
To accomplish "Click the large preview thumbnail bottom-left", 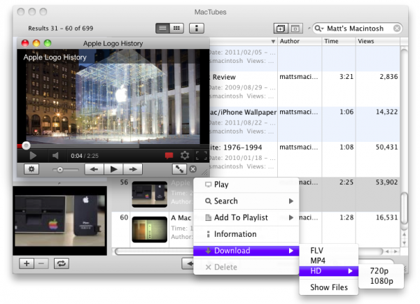I will [59, 221].
